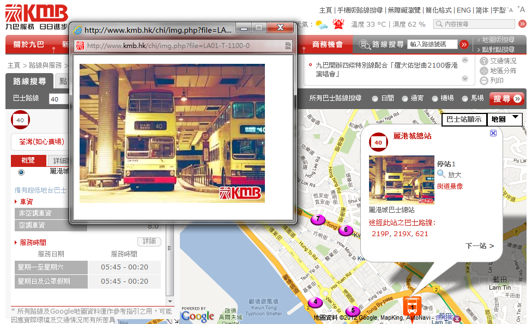The image size is (532, 324).
Task: Switch language via the ENG link
Action: 464,10
